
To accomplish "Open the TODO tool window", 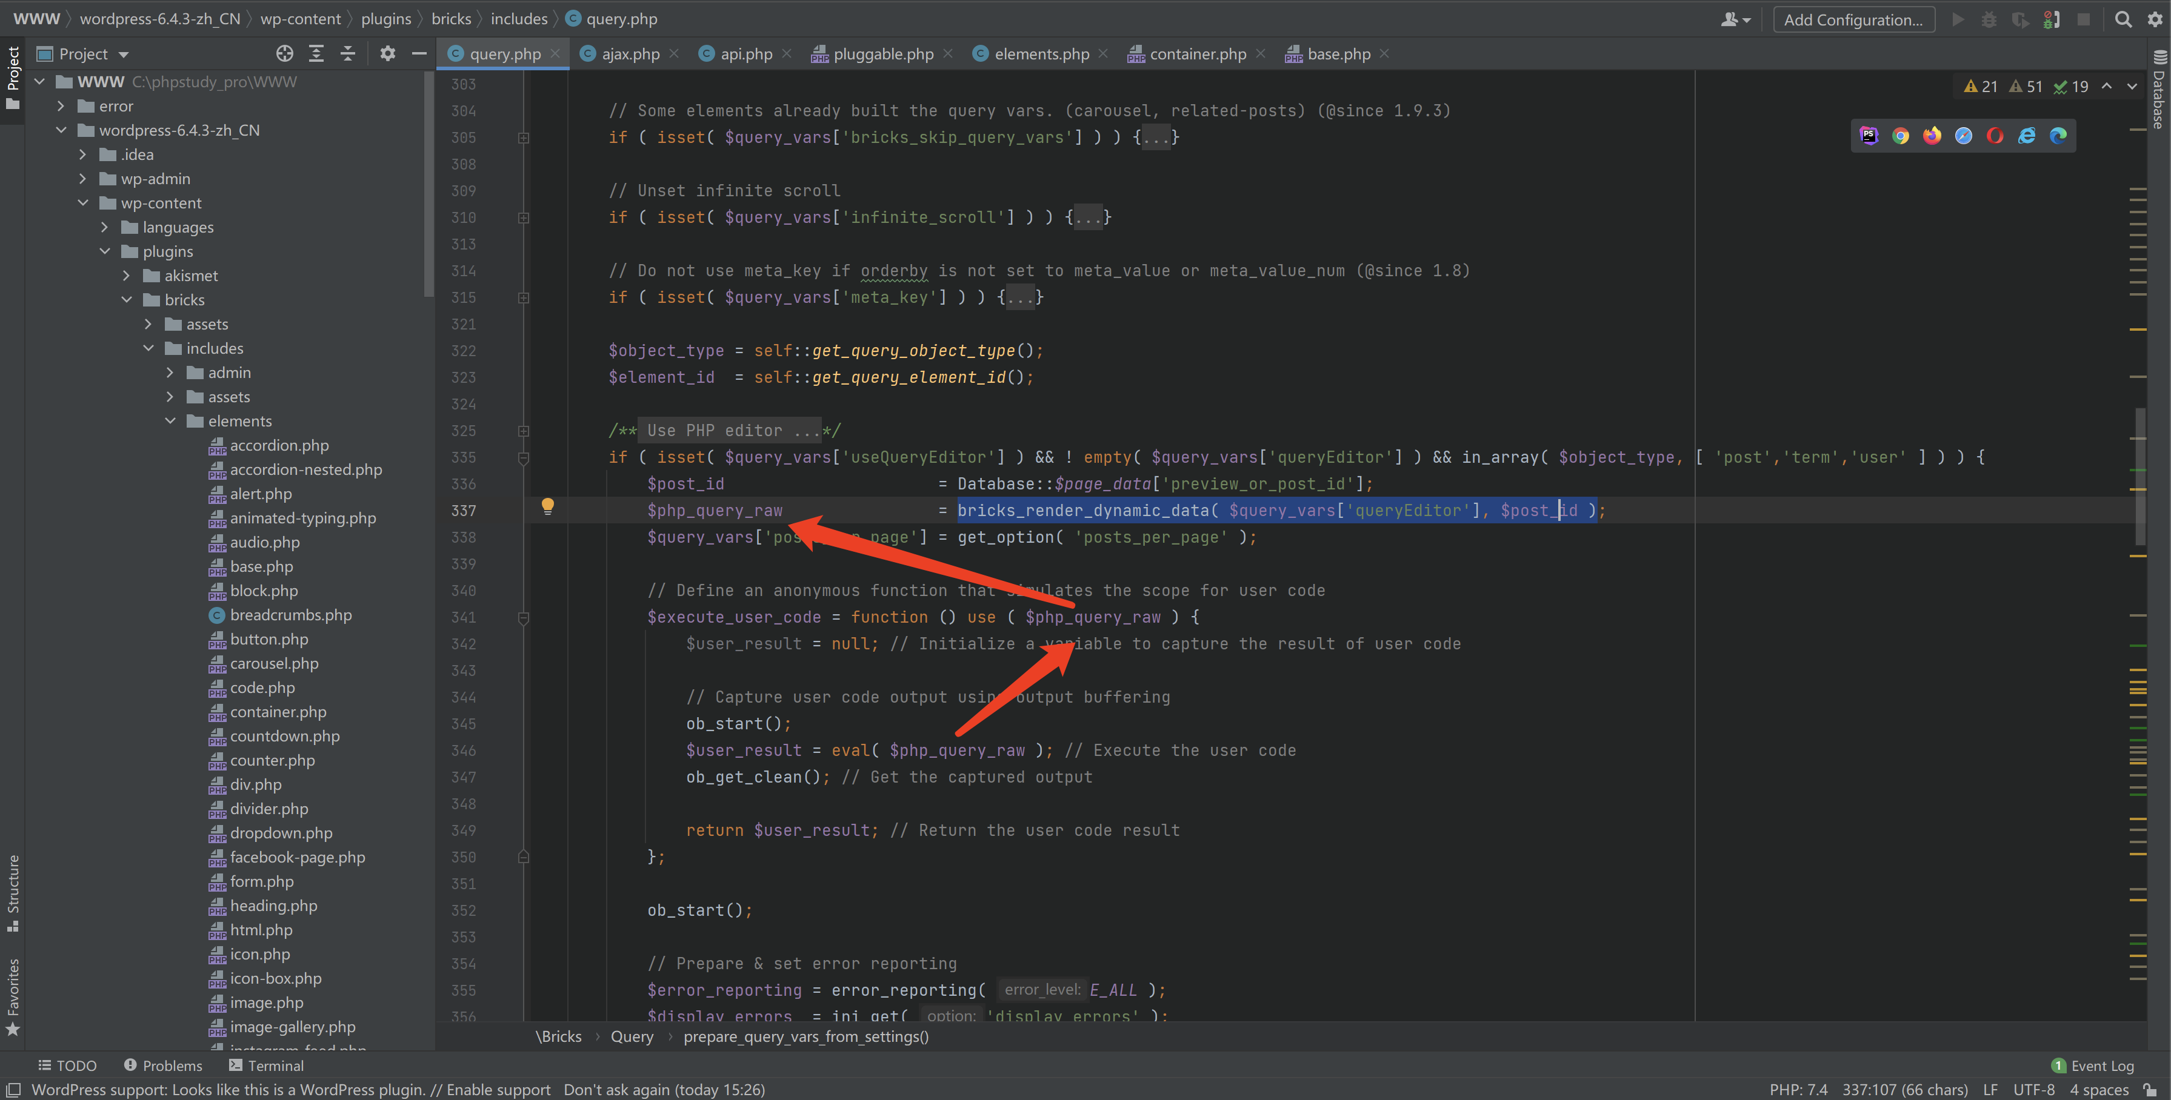I will pyautogui.click(x=67, y=1065).
